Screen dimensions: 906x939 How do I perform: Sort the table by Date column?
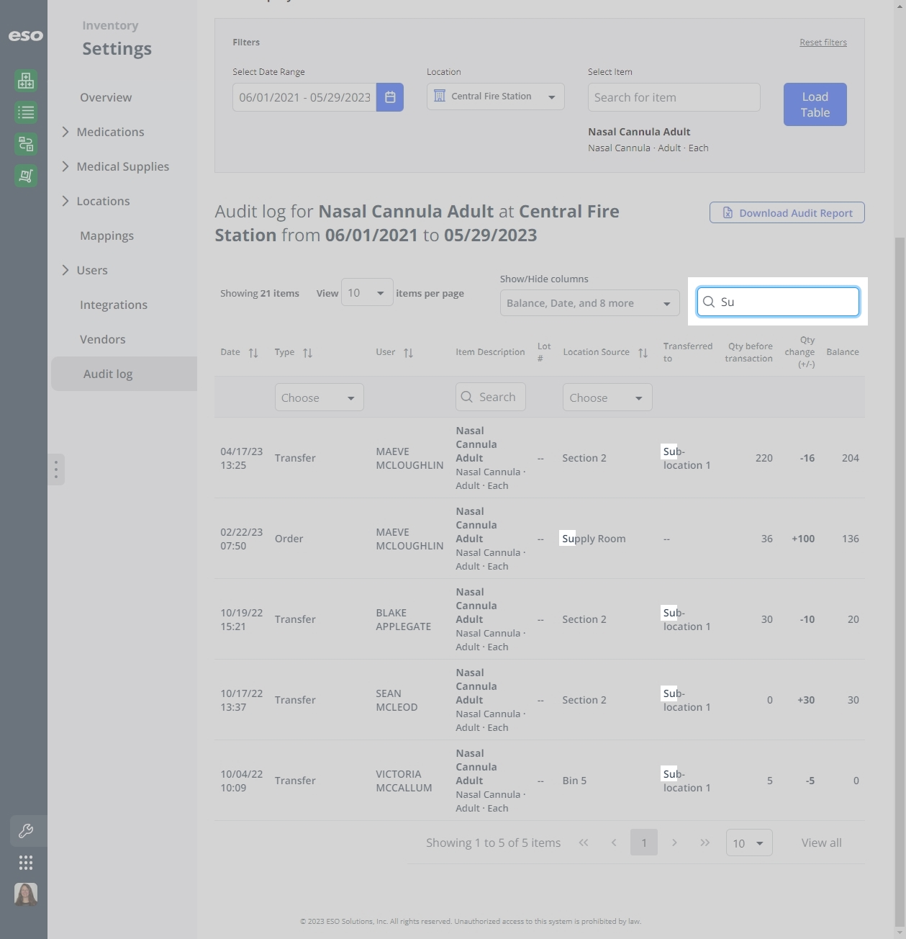click(x=253, y=353)
